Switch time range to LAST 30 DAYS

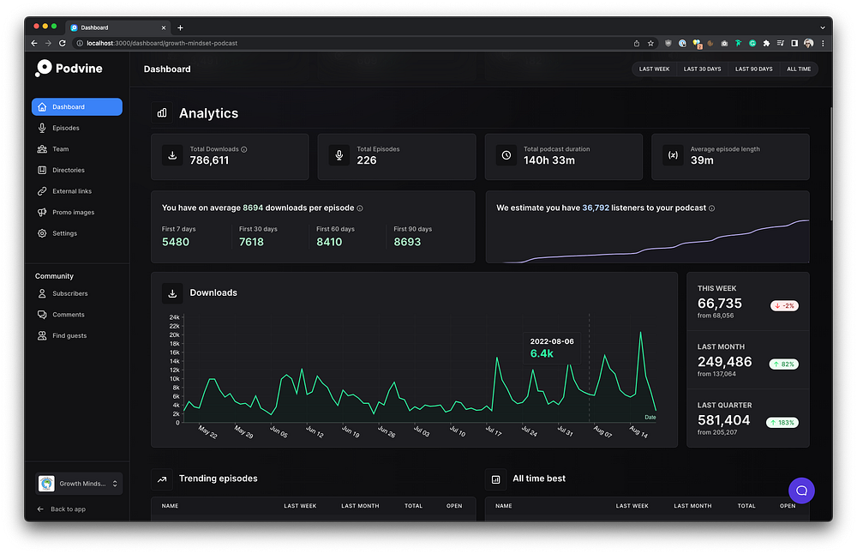[702, 69]
